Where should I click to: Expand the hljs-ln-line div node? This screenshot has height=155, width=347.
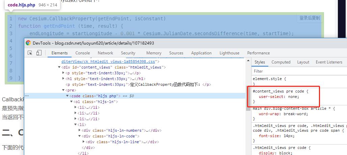click(84, 142)
